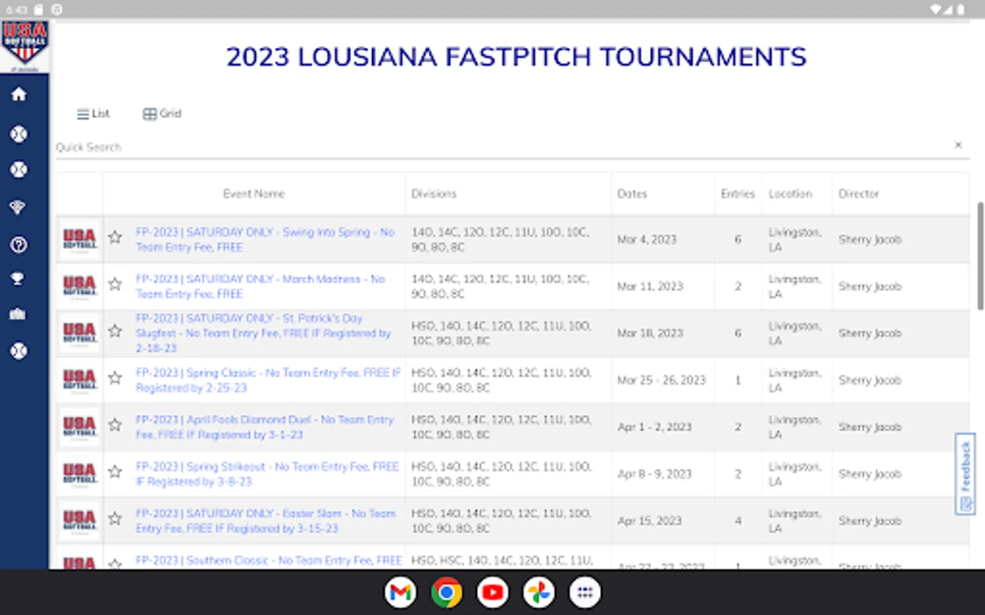The width and height of the screenshot is (985, 615).
Task: Switch to List view
Action: point(94,113)
